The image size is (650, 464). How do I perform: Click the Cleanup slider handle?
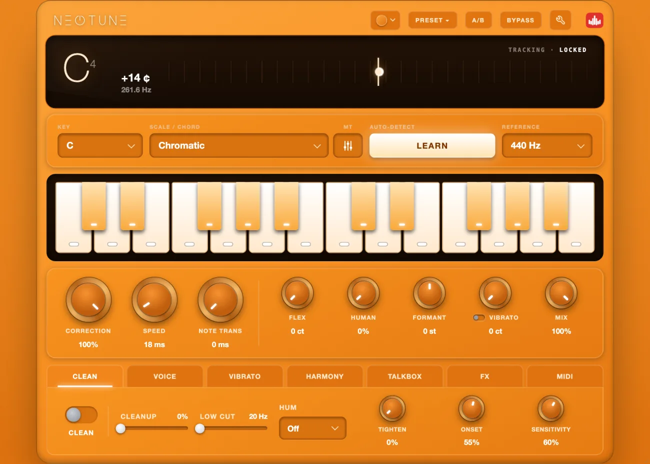point(120,429)
